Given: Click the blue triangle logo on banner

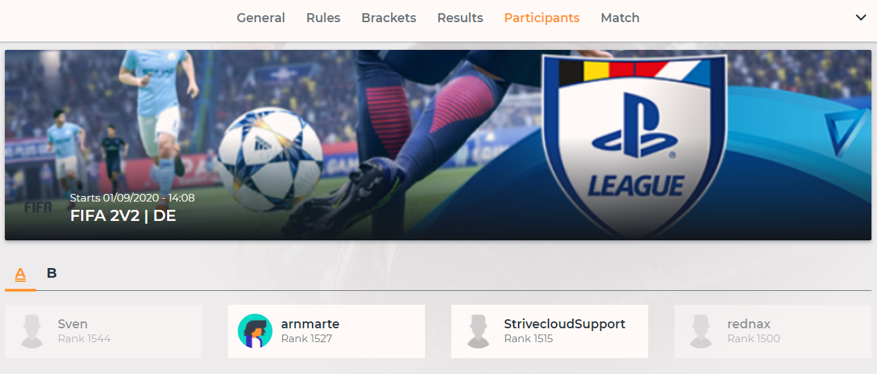Looking at the screenshot, I should coord(845,132).
